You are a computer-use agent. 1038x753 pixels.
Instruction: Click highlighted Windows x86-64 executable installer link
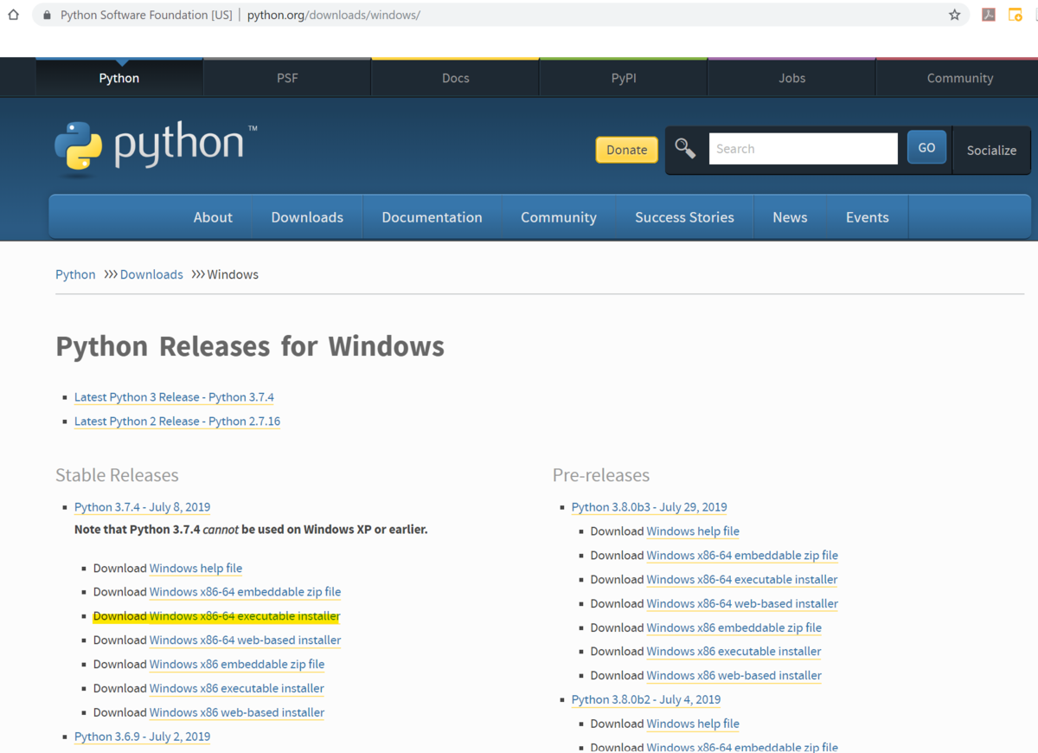tap(245, 616)
